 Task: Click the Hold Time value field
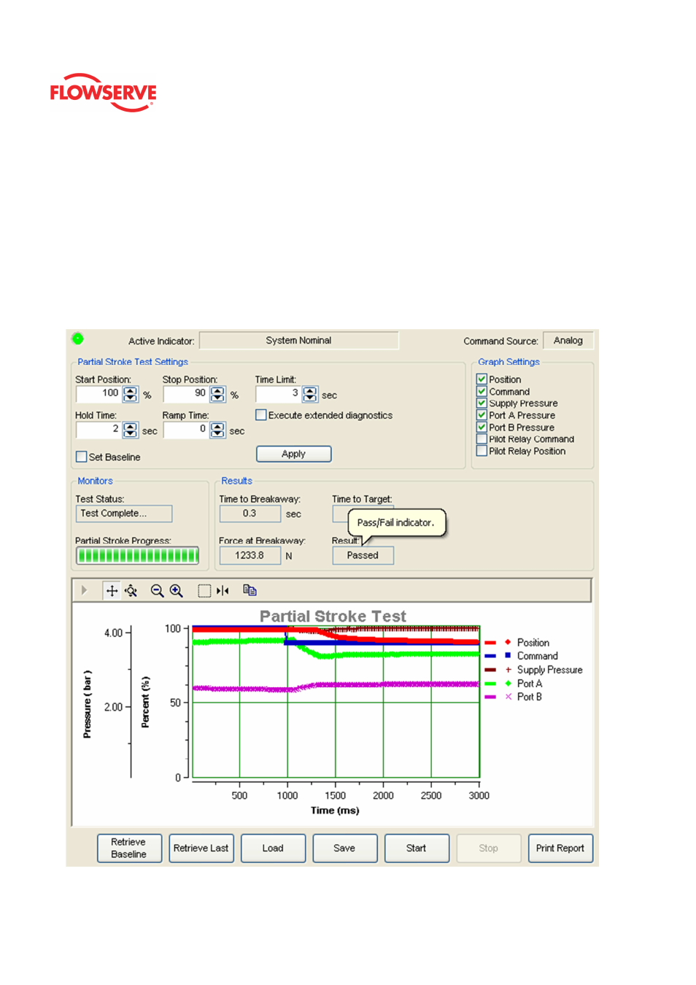coord(99,430)
